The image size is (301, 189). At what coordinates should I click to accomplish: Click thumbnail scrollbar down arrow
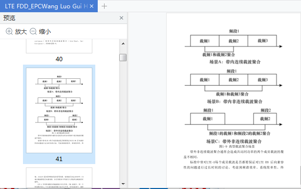[x=123, y=184]
